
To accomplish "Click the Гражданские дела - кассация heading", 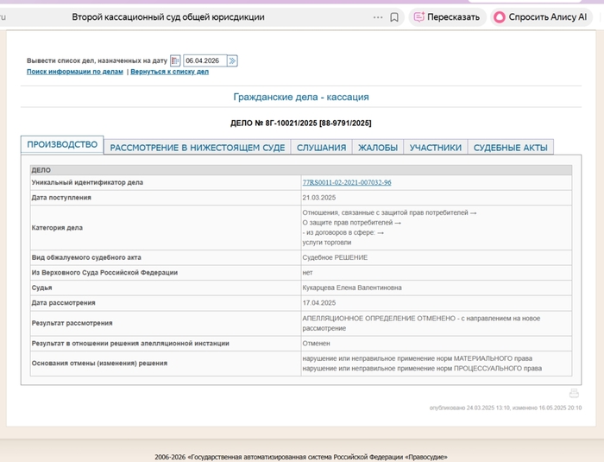I will (301, 98).
